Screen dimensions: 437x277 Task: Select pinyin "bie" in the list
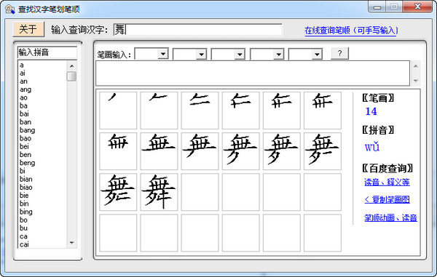click(x=24, y=196)
